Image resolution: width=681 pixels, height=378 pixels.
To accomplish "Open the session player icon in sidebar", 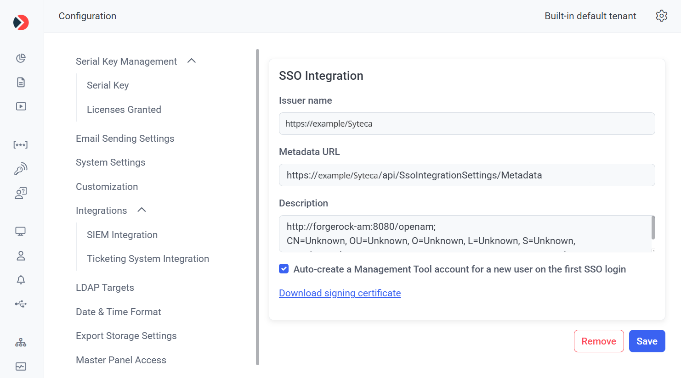I will (x=21, y=106).
